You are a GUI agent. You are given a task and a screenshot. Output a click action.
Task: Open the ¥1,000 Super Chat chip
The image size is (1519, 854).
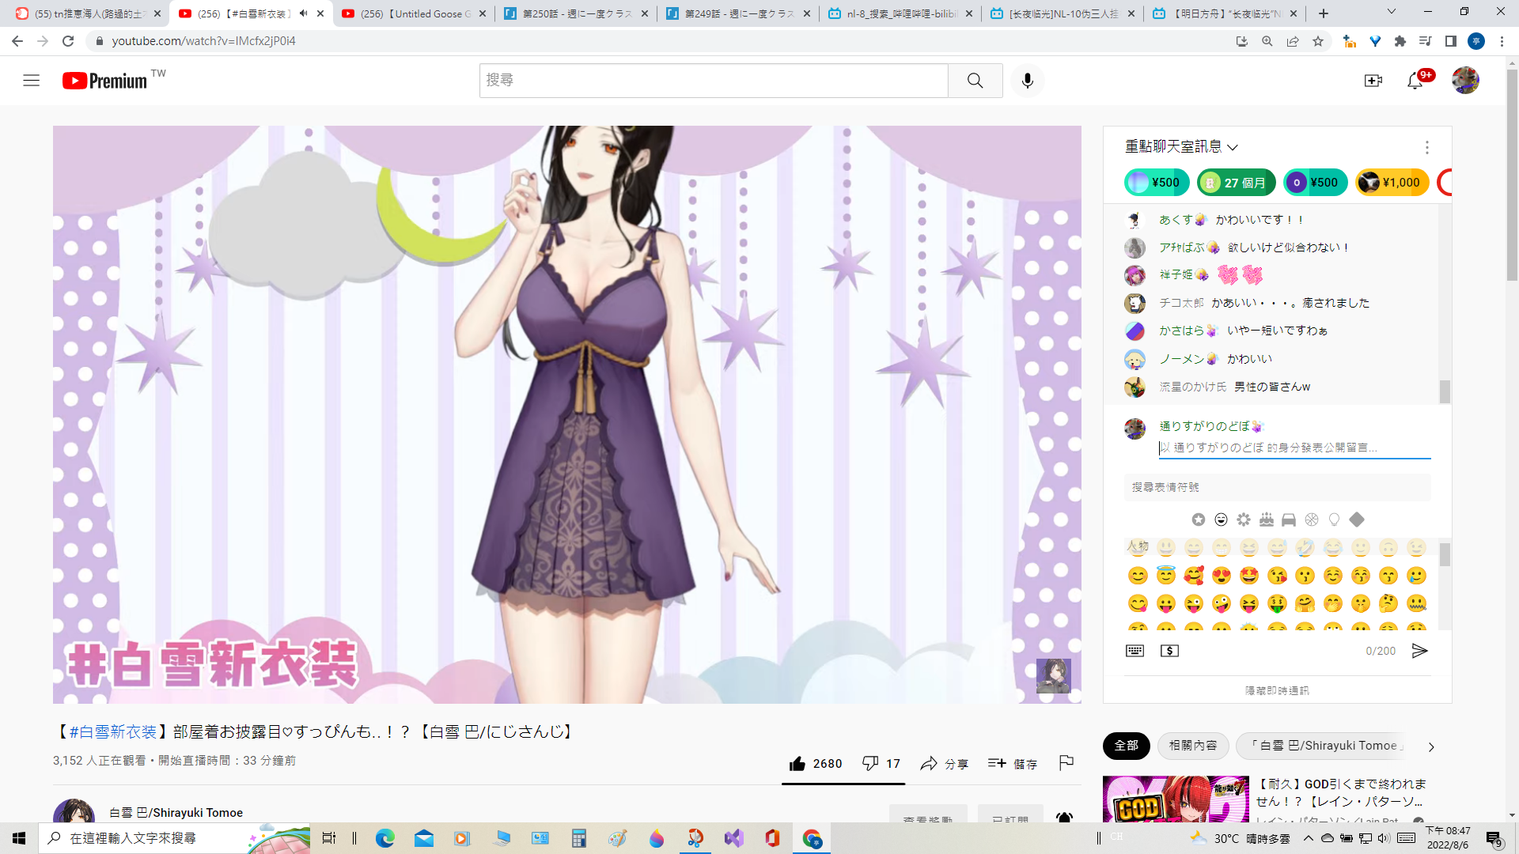click(x=1392, y=183)
